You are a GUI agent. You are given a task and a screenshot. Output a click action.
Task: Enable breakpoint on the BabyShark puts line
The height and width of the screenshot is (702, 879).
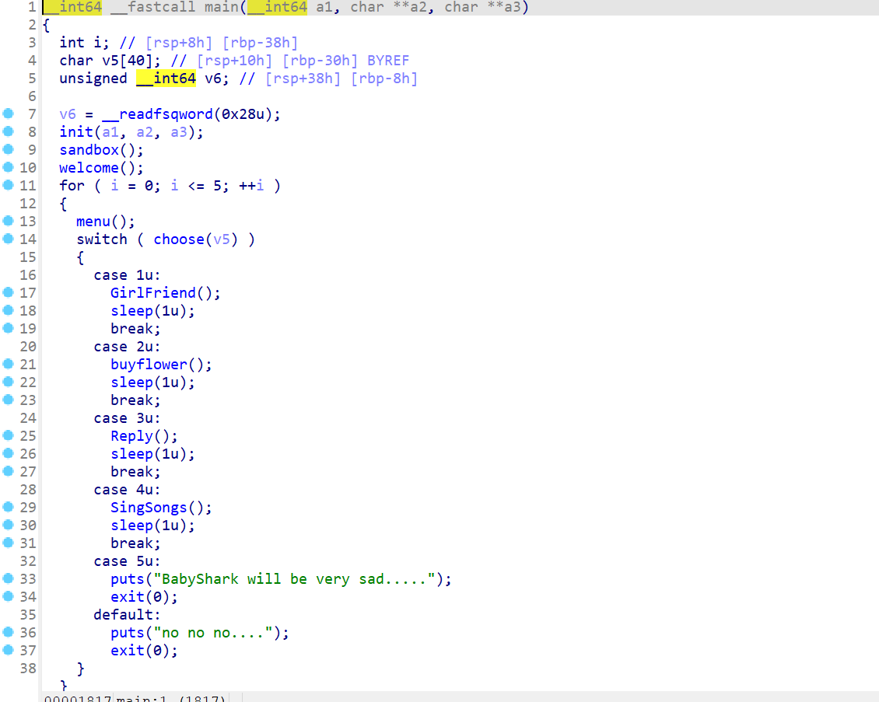[9, 578]
